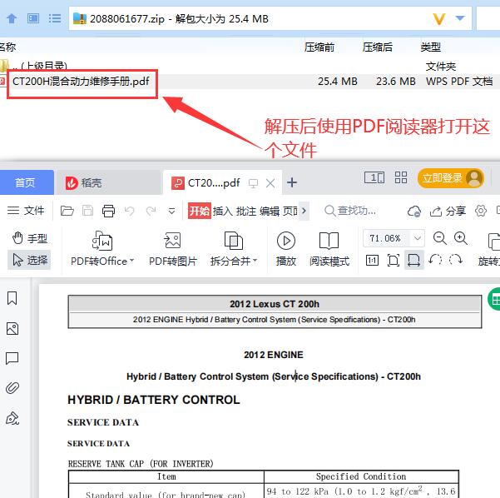The height and width of the screenshot is (498, 500).
Task: Select the 批注 ribbon tab
Action: pos(246,211)
